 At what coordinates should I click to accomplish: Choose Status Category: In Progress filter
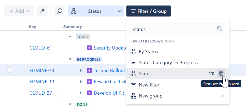point(168,63)
